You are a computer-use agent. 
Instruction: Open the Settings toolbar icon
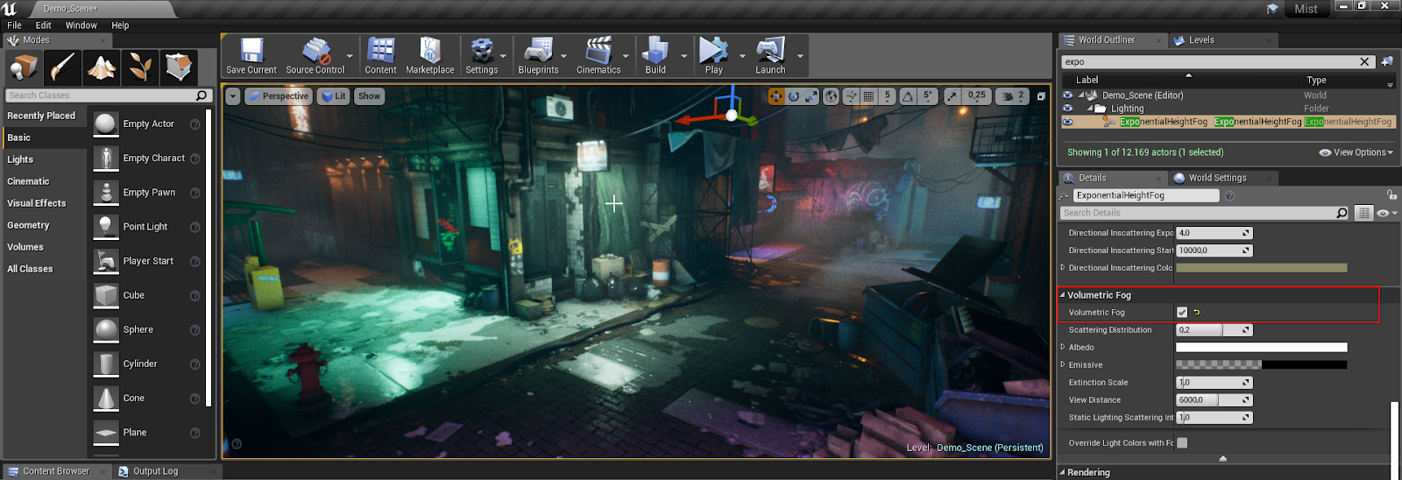tap(482, 56)
